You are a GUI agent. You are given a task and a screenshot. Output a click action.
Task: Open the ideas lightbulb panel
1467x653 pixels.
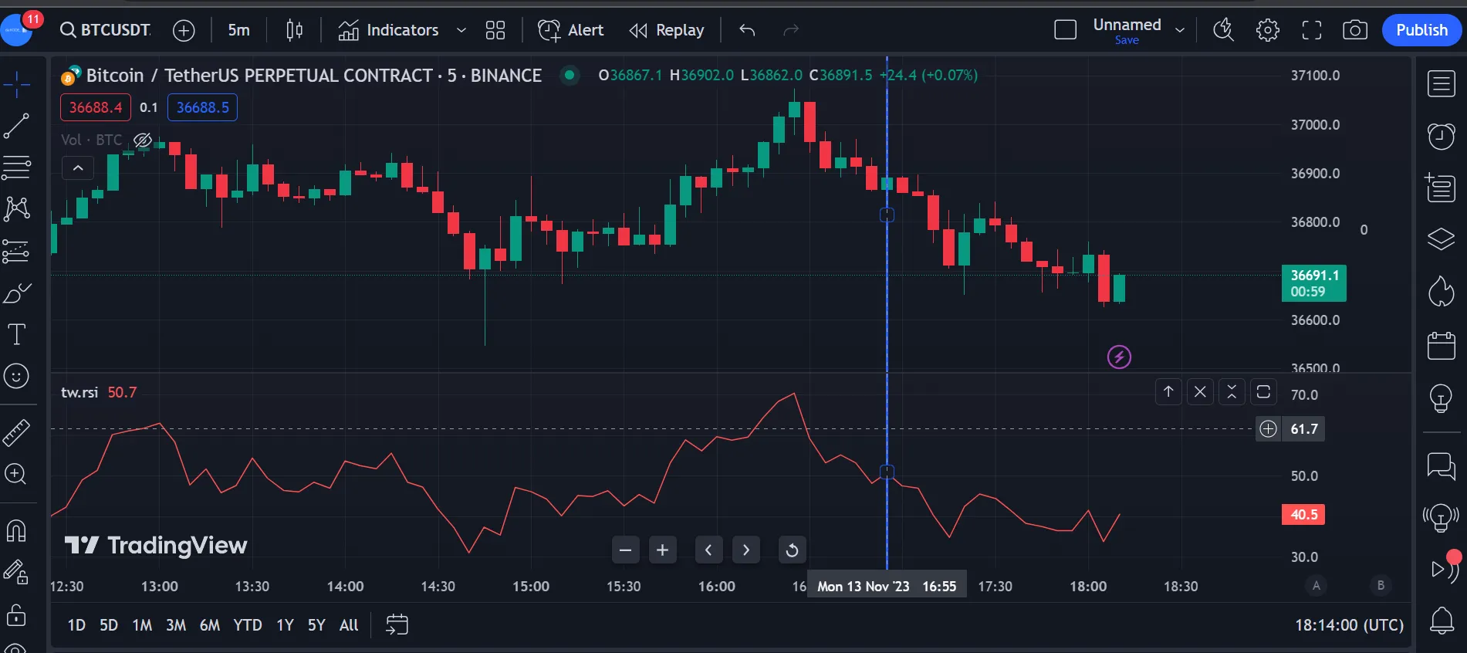click(x=1441, y=398)
